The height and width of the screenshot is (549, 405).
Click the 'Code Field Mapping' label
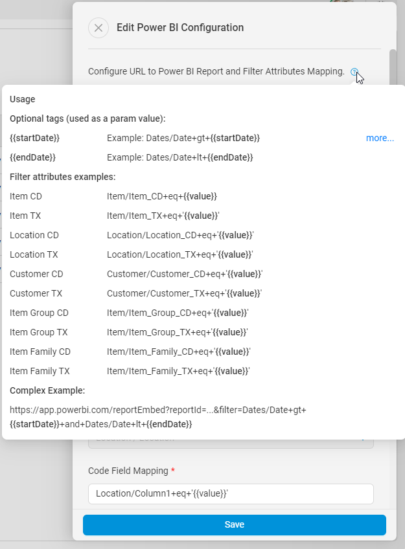click(128, 471)
